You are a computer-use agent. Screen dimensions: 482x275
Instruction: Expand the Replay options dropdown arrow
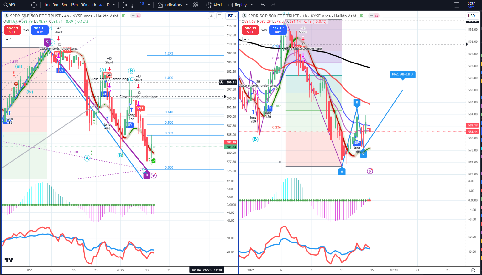252,5
